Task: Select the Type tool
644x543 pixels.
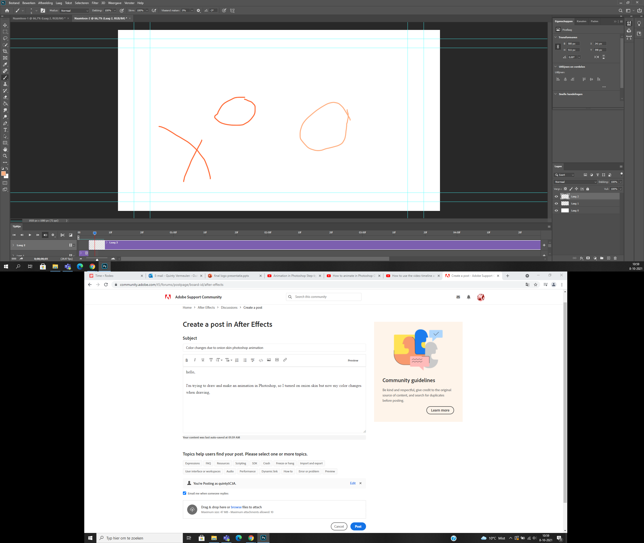Action: pyautogui.click(x=5, y=130)
